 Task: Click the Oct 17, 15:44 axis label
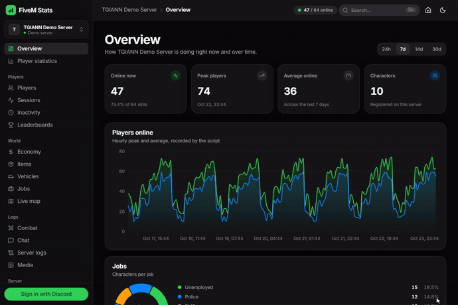click(156, 239)
